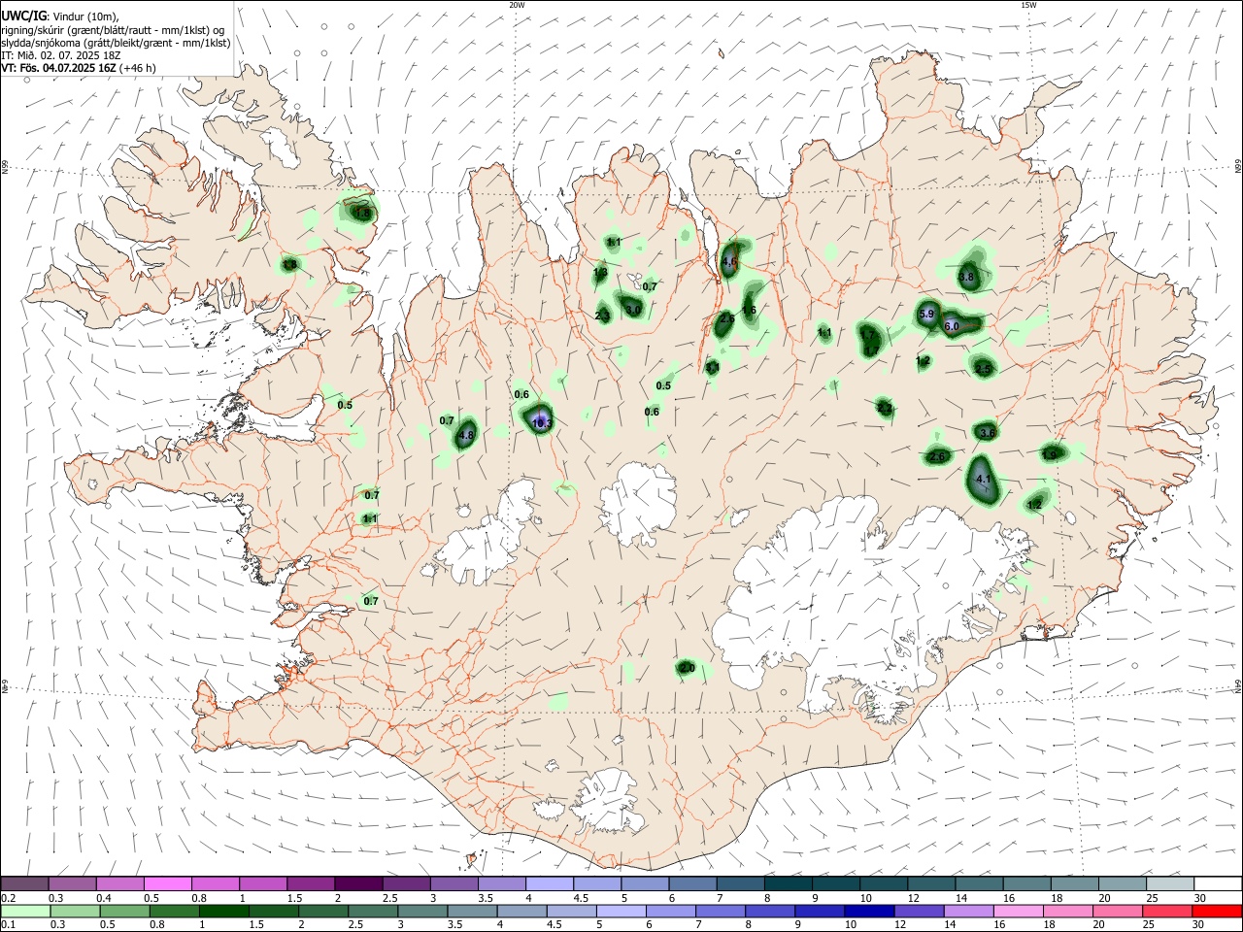The image size is (1243, 932).
Task: Pick the palest green swatch on the lower scale
Action: point(25,912)
